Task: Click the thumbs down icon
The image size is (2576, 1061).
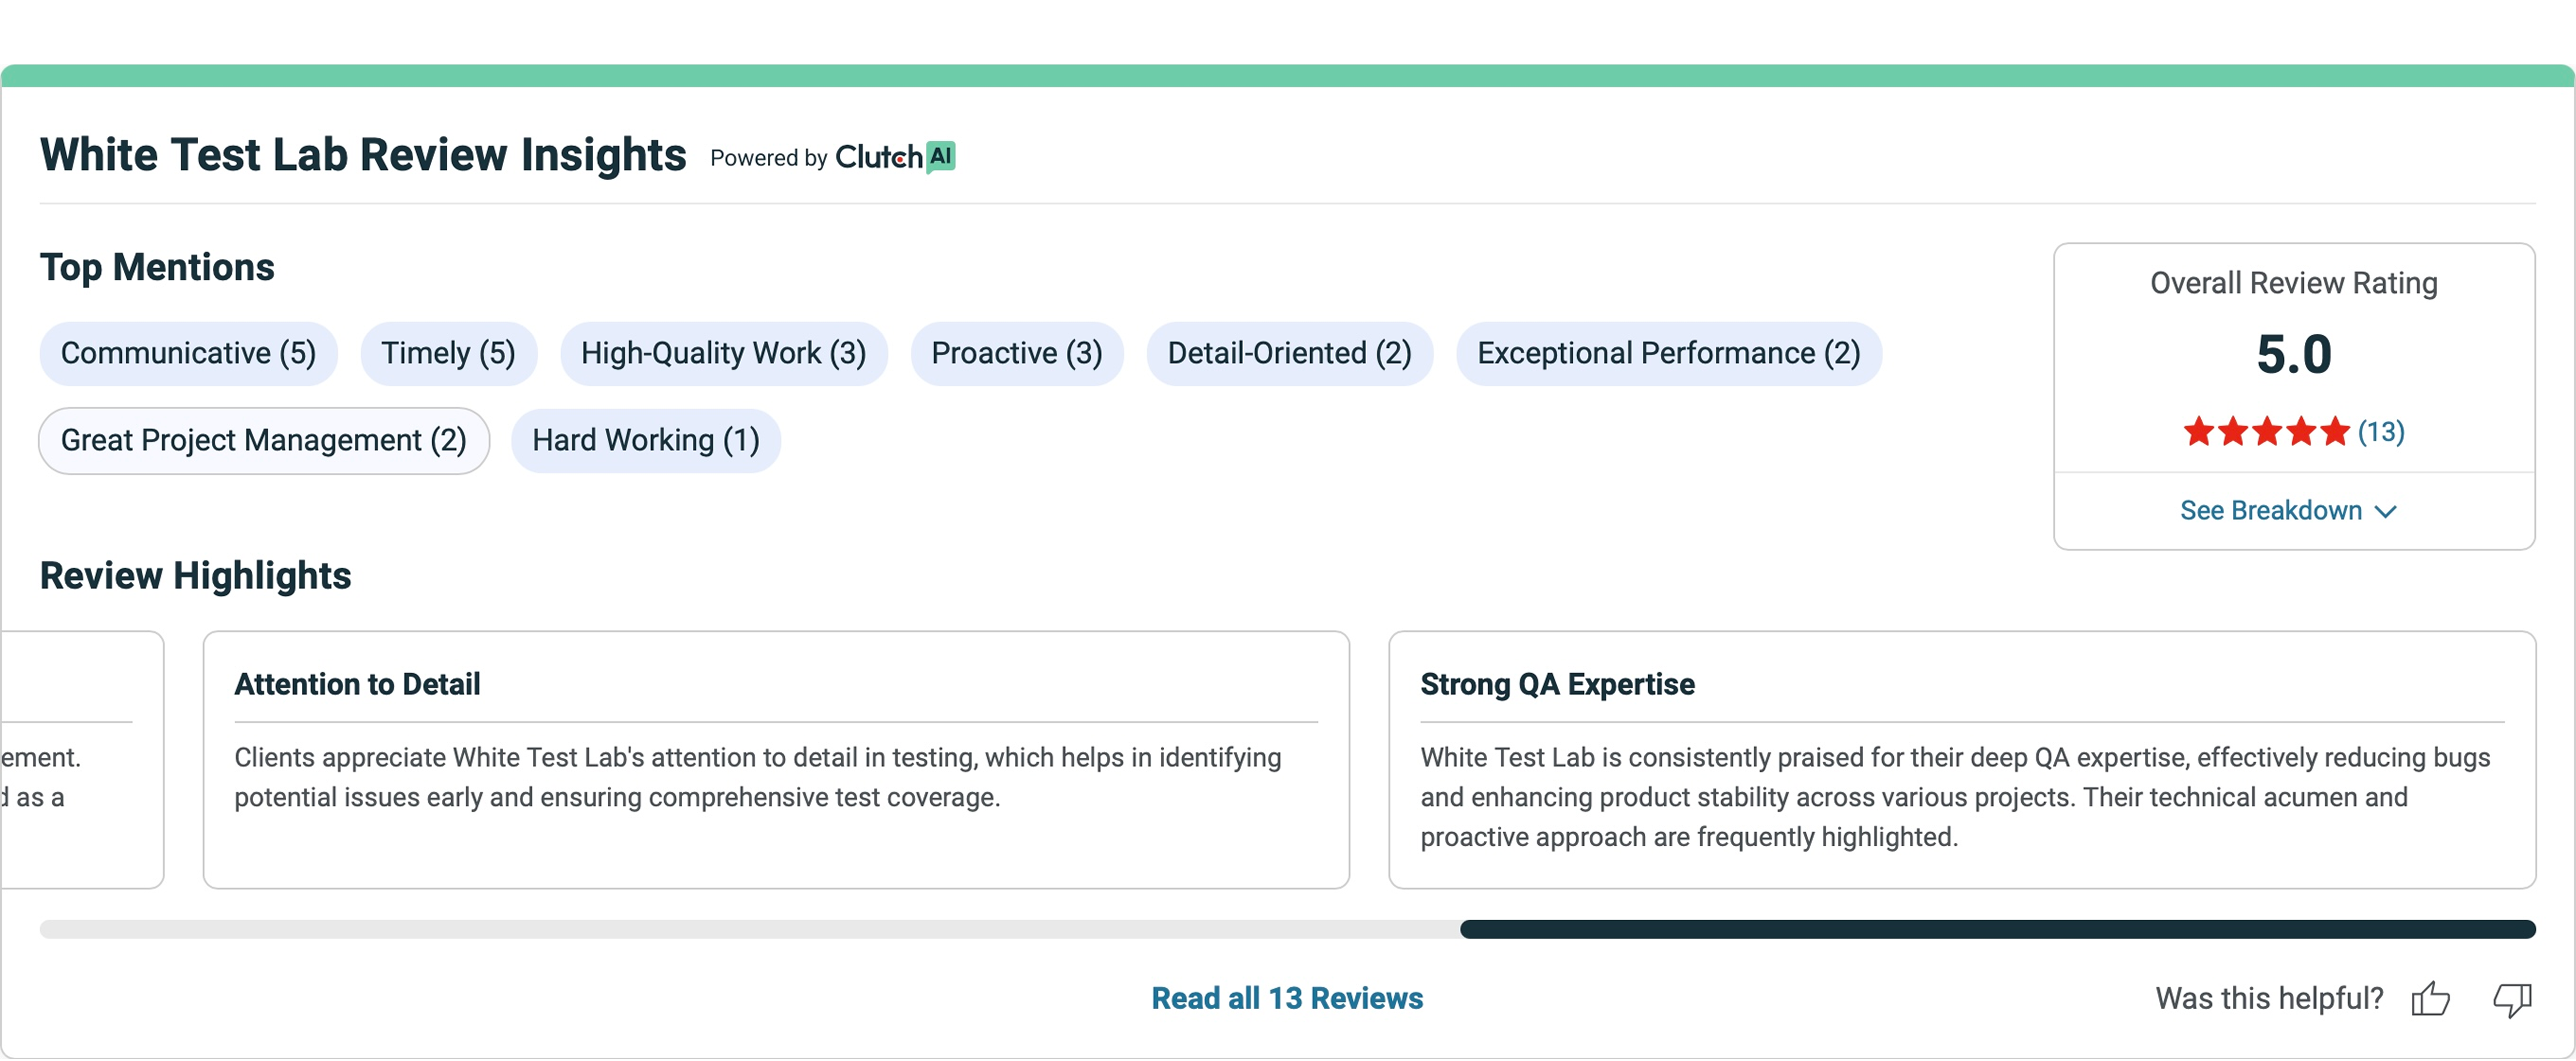Action: (2512, 998)
